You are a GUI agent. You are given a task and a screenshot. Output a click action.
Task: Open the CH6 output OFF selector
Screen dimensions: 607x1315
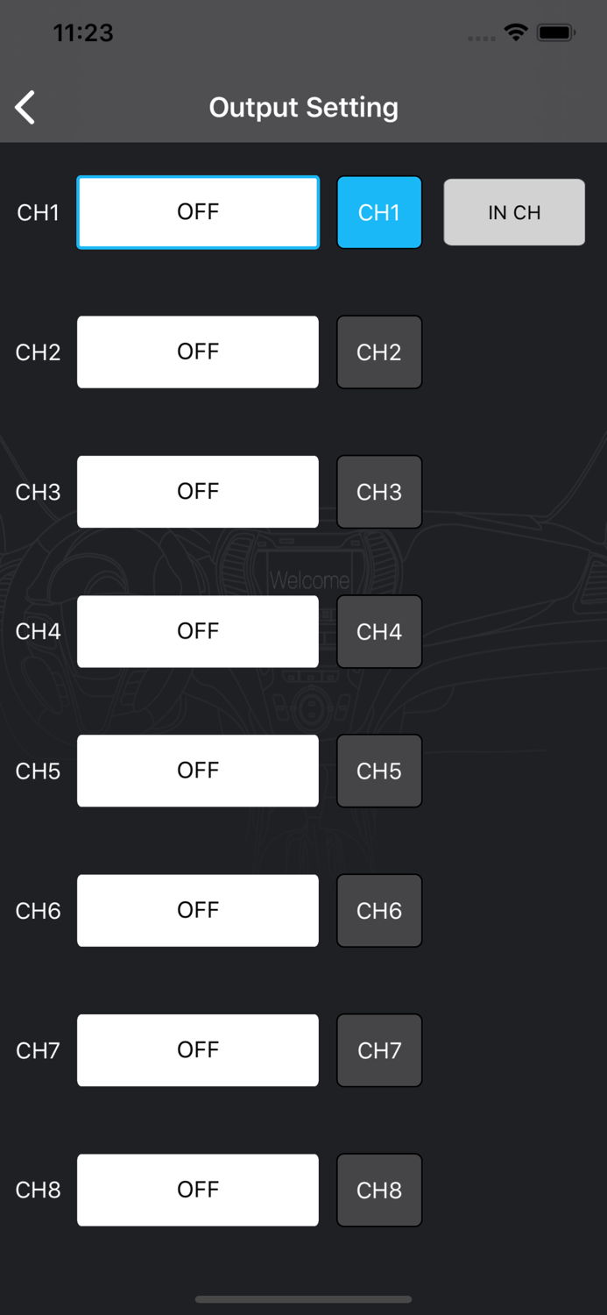point(198,910)
